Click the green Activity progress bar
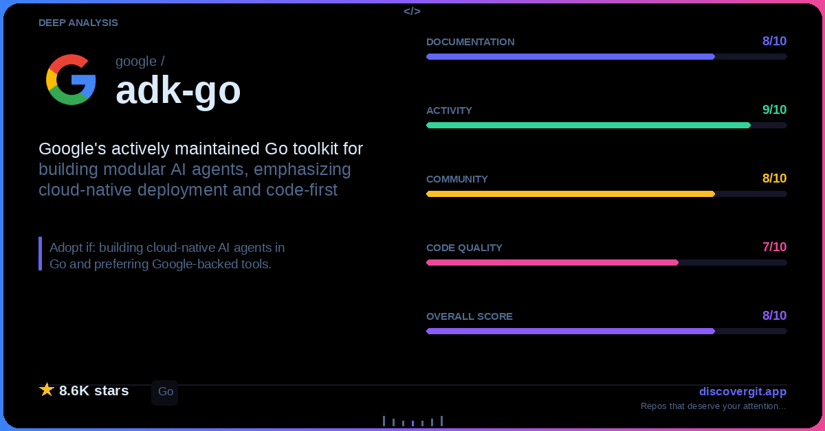Viewport: 825px width, 431px height. coord(606,125)
